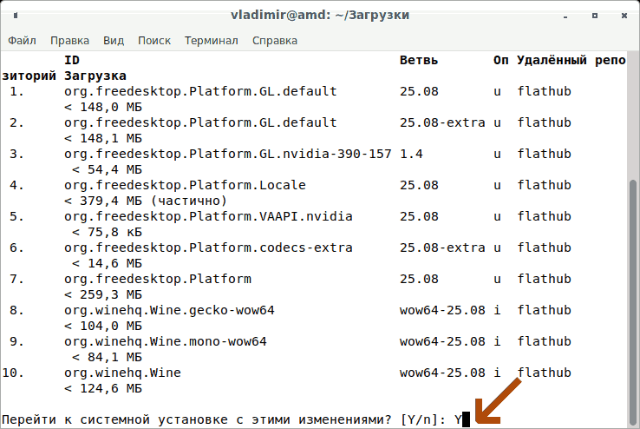Click row 10 org.winehq.Wine text

(x=122, y=373)
